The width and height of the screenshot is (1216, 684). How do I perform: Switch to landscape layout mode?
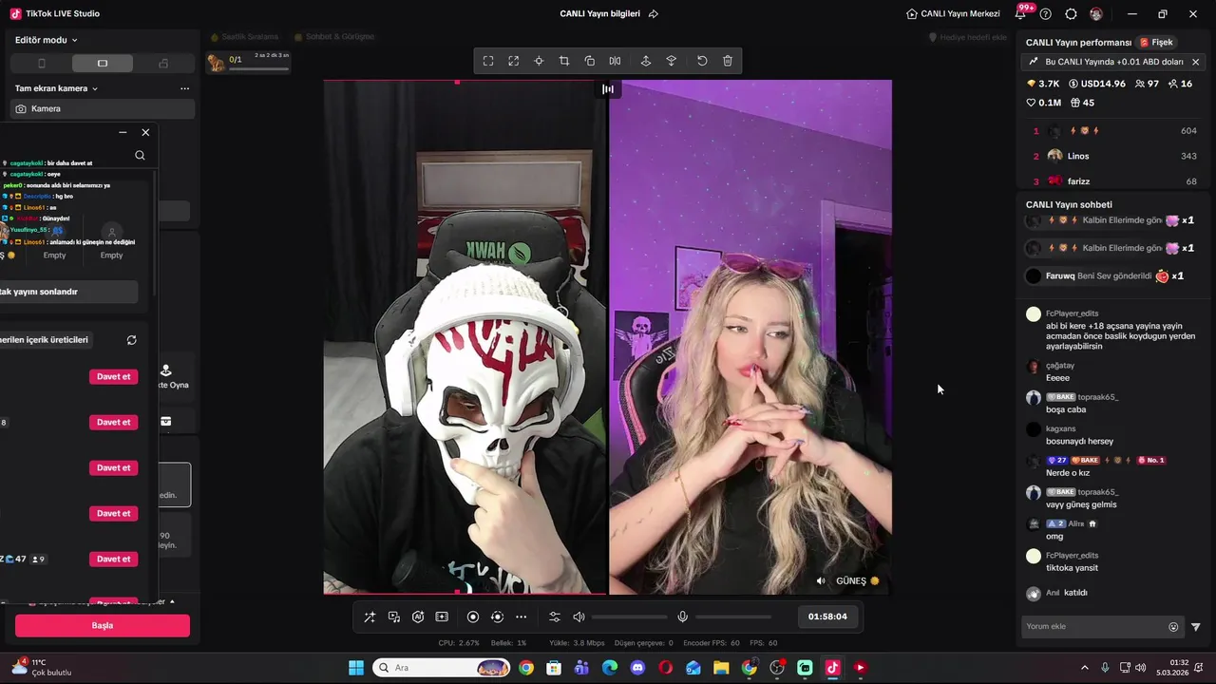coord(103,64)
